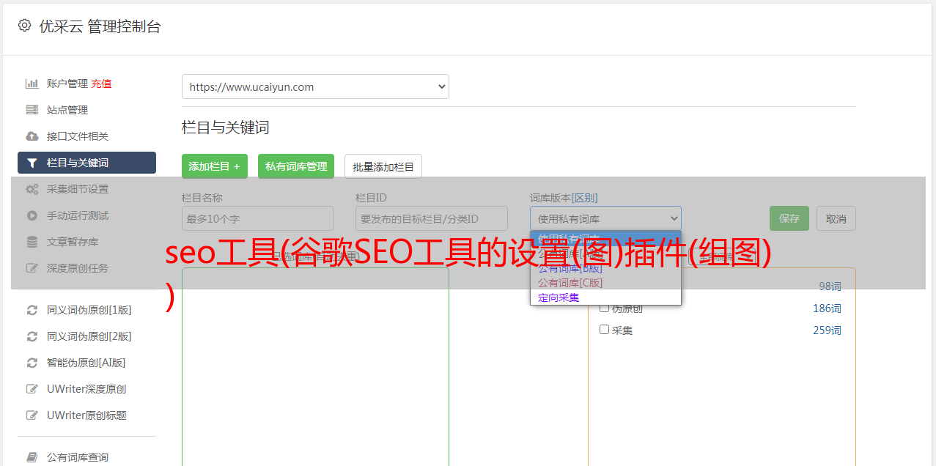Click the red 充值 link
This screenshot has height=466, width=936.
click(x=101, y=84)
